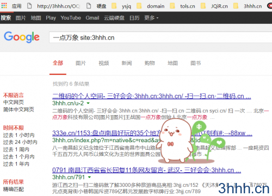This screenshot has height=196, width=272.
Task: Switch to the 全部 results tab
Action: click(x=58, y=63)
